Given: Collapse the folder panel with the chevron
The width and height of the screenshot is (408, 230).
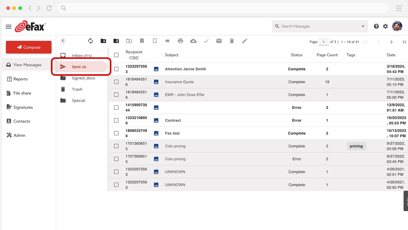Looking at the screenshot, I should click(x=63, y=40).
